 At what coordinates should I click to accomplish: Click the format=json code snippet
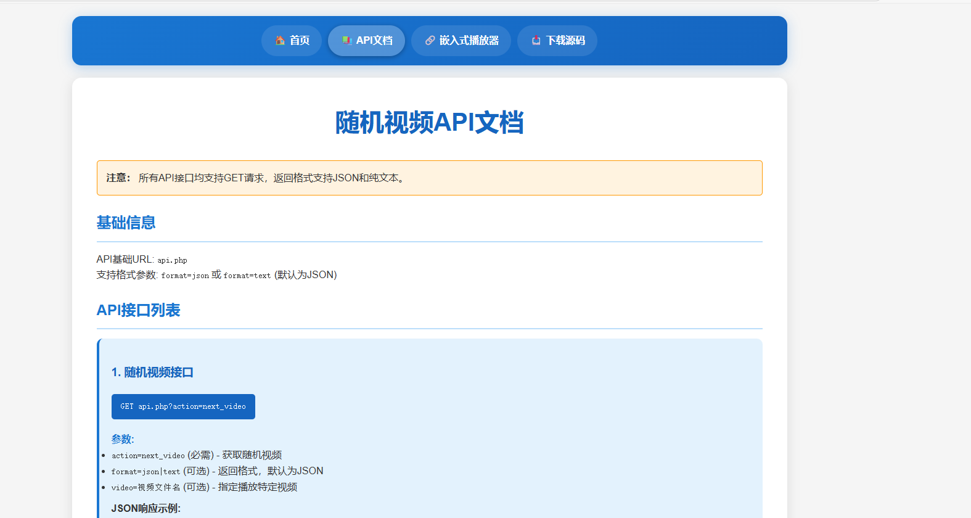tap(185, 276)
